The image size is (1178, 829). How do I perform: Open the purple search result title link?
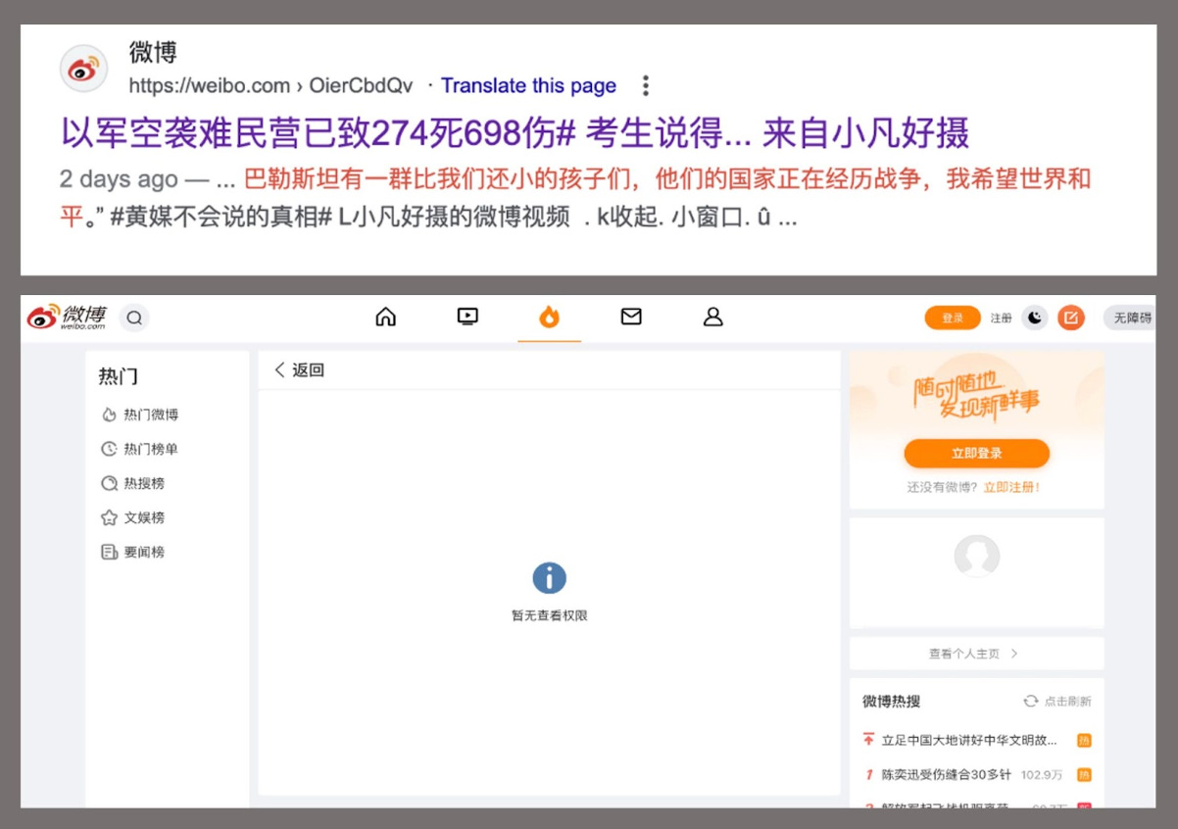515,132
